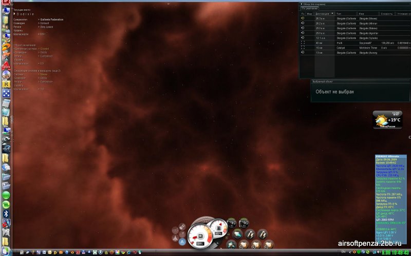The width and height of the screenshot is (411, 256).
Task: Activate the first mining laser module
Action: coord(244,245)
